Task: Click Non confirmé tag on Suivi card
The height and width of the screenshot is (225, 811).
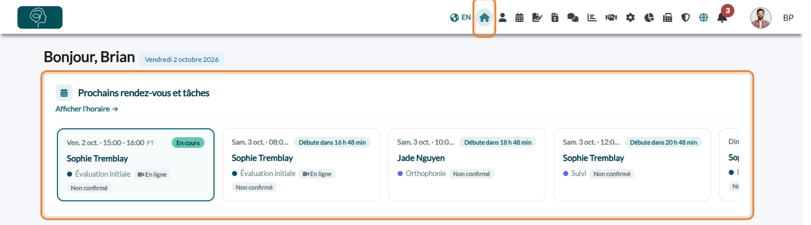Action: click(612, 174)
